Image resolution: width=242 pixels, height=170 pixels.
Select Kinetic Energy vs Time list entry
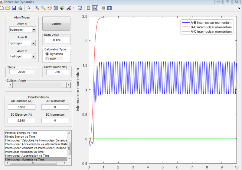coord(20,137)
